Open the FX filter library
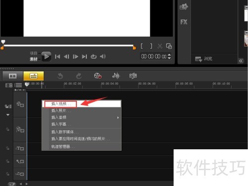This screenshot has width=248, height=186. pyautogui.click(x=184, y=22)
